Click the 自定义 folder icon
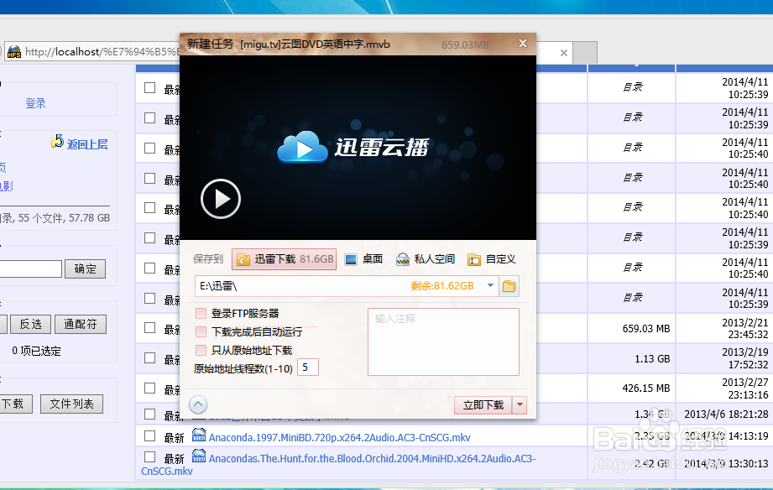The height and width of the screenshot is (490, 773). (474, 259)
